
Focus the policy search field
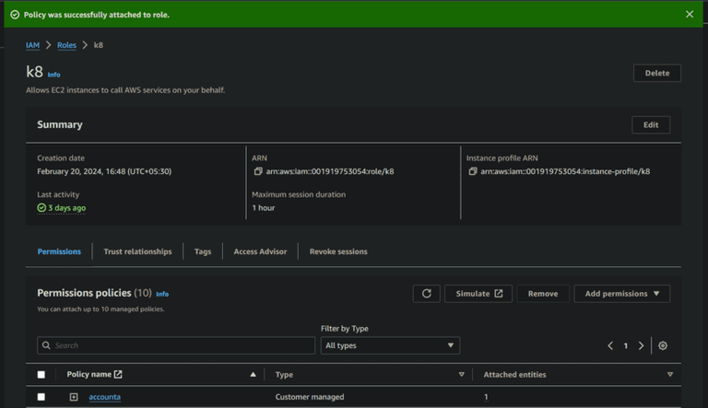[176, 345]
